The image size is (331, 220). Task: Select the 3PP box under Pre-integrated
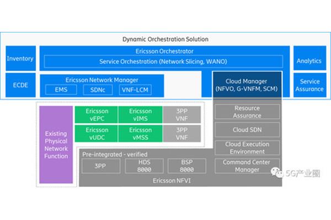[x=101, y=166]
